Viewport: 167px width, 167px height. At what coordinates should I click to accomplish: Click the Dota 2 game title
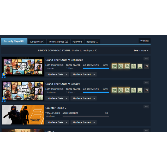pos(50,132)
